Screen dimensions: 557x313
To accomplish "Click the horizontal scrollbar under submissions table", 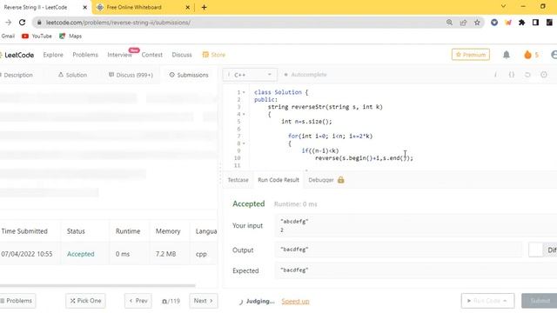I will click(x=97, y=285).
